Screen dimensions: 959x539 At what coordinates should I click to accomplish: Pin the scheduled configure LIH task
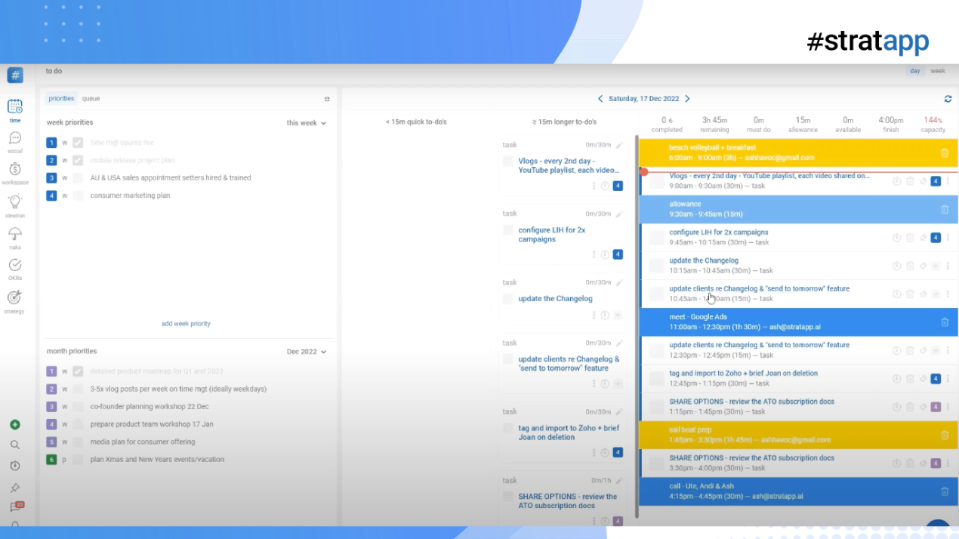point(923,238)
